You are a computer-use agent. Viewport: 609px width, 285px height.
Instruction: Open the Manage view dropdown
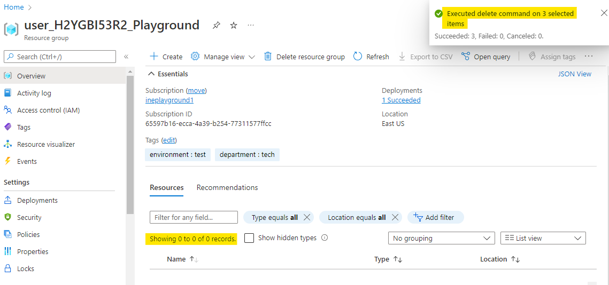pos(223,57)
